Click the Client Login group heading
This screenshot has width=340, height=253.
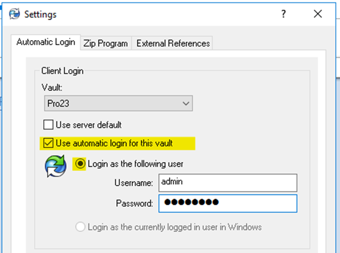pyautogui.click(x=62, y=71)
